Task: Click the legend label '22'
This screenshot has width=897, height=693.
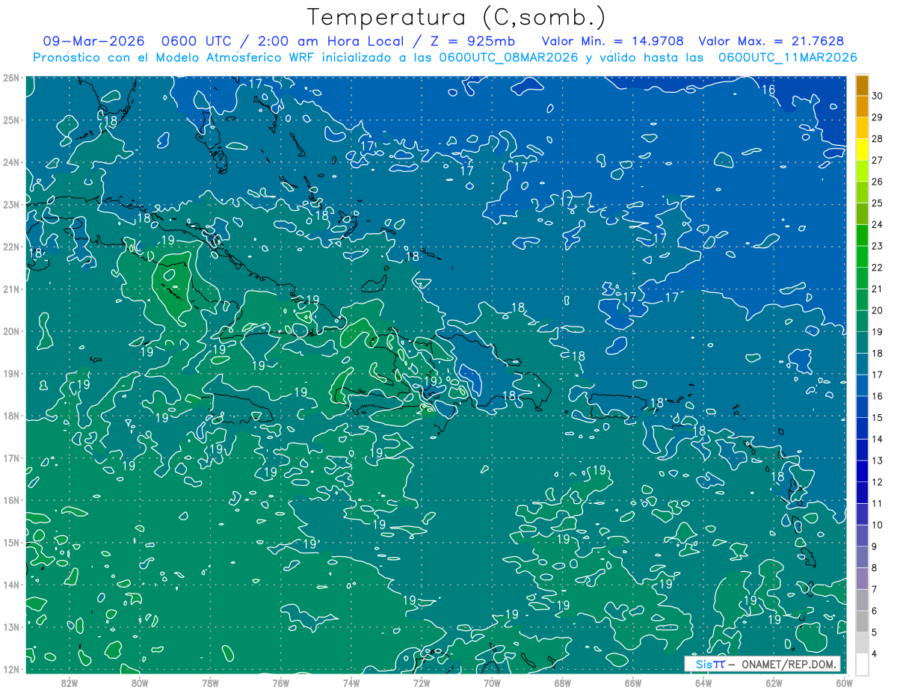Action: click(x=878, y=268)
